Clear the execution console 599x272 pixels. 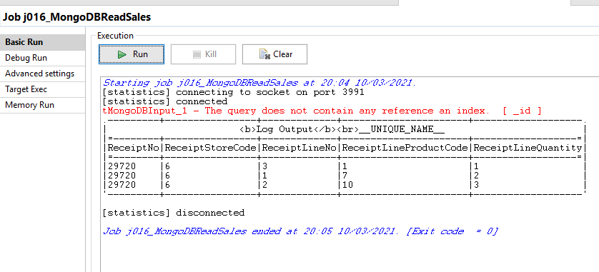[274, 54]
